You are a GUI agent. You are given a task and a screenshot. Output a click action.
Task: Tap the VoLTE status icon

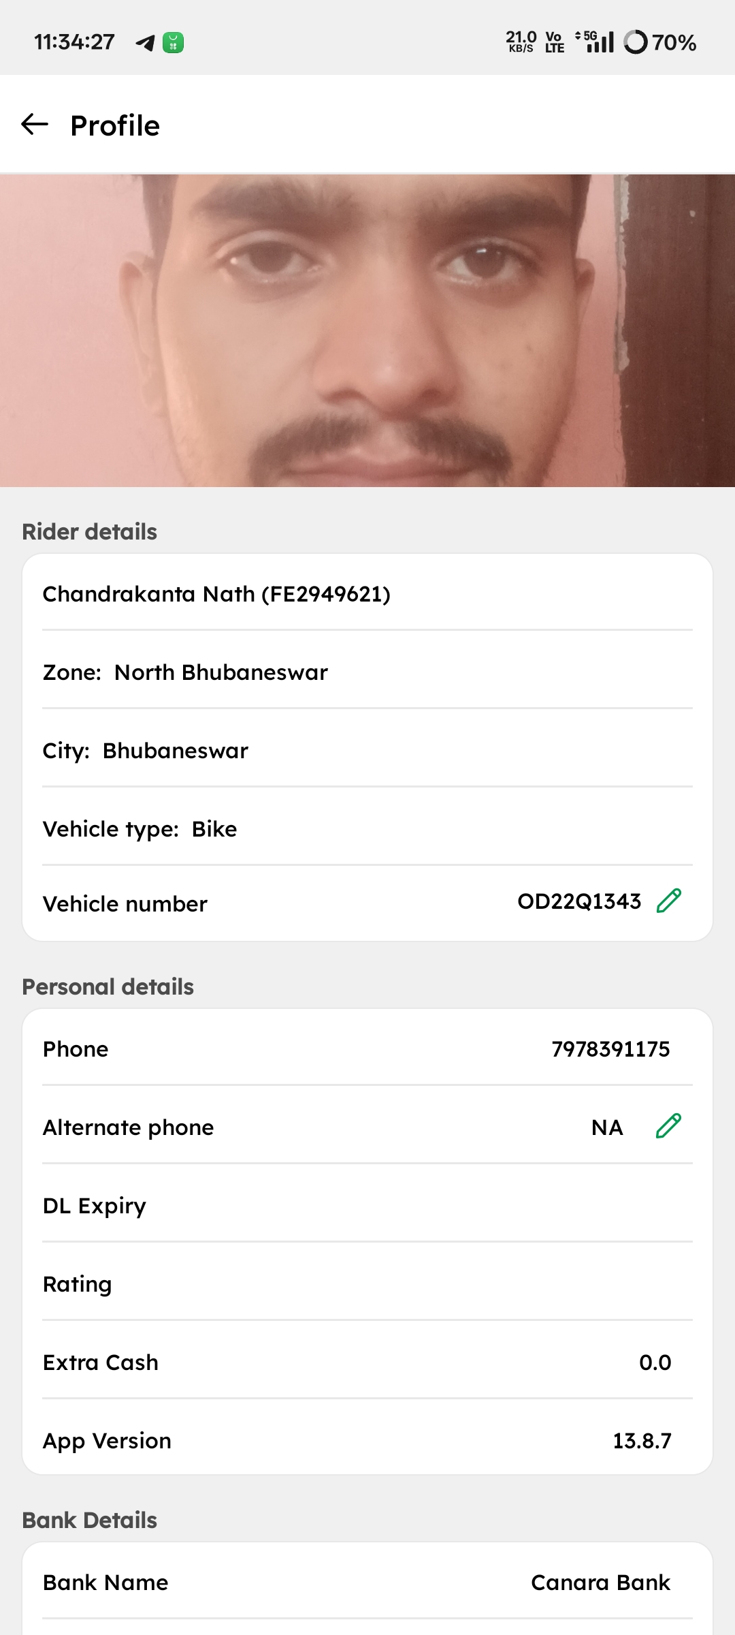pyautogui.click(x=555, y=42)
